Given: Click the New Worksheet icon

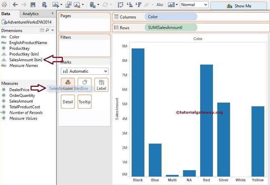Looking at the screenshot, I should coord(56,5).
